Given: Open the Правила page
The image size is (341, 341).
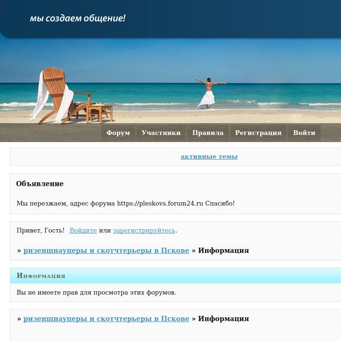Looking at the screenshot, I should pyautogui.click(x=208, y=133).
